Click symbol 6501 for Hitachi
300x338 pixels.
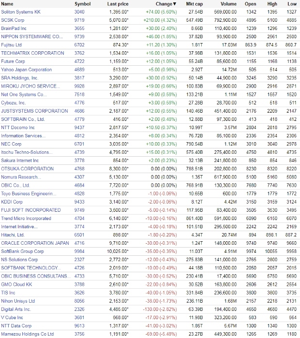point(79,235)
